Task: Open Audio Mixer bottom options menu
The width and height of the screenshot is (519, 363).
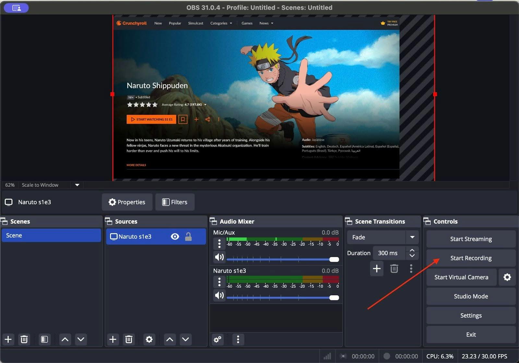Action: click(x=238, y=339)
